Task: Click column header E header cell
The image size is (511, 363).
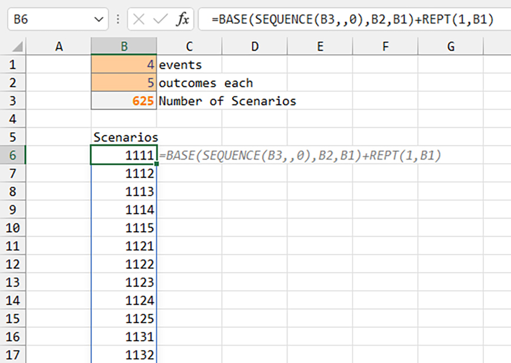Action: pos(319,46)
